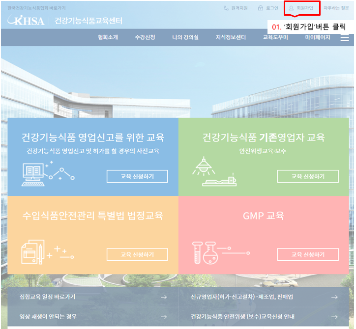Viewport: 356px width, 329px height.
Task: Open 자주하는 질문 link
Action: (336, 8)
